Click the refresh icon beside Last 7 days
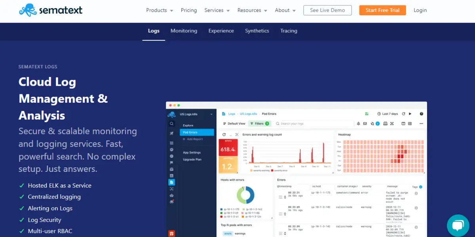The image size is (475, 237). (x=403, y=114)
